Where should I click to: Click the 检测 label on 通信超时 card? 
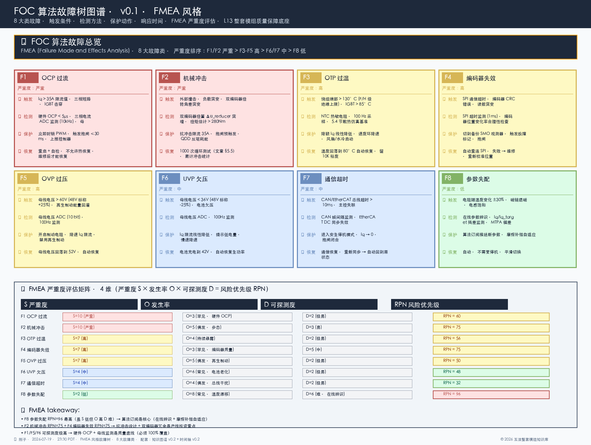(311, 217)
